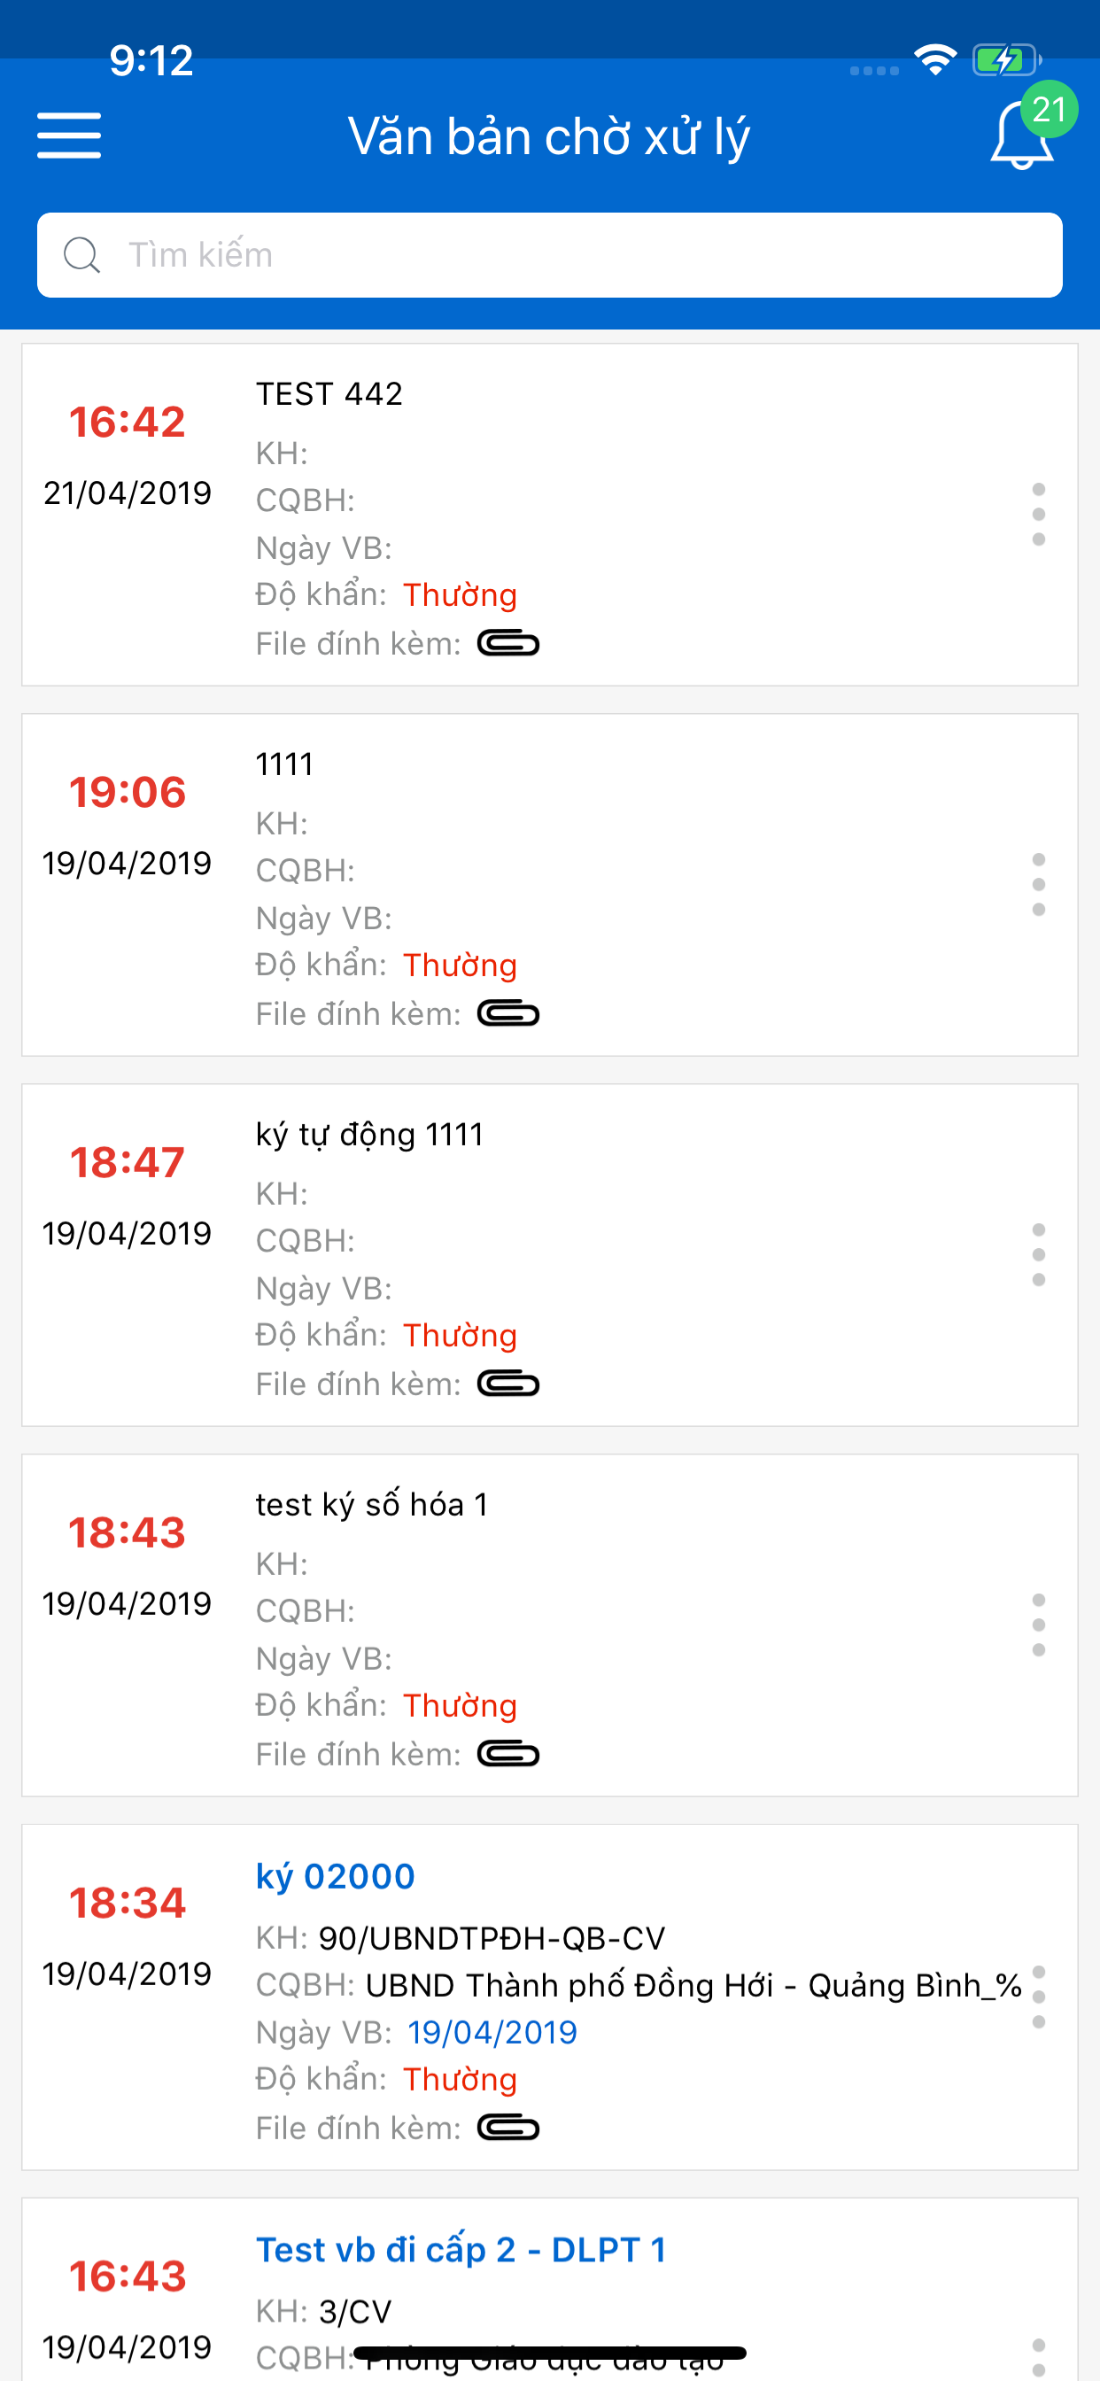Image resolution: width=1100 pixels, height=2381 pixels.
Task: Open attachment paperclip for document 1111
Action: 507,1014
